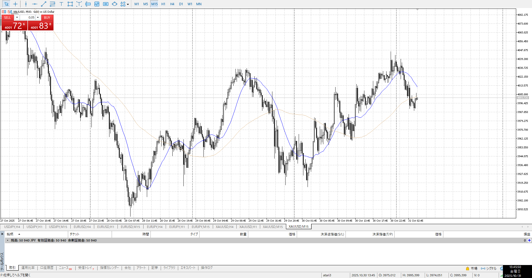Click the Market shopping bag icon
Viewport: 532px width, 278px height.
467,268
